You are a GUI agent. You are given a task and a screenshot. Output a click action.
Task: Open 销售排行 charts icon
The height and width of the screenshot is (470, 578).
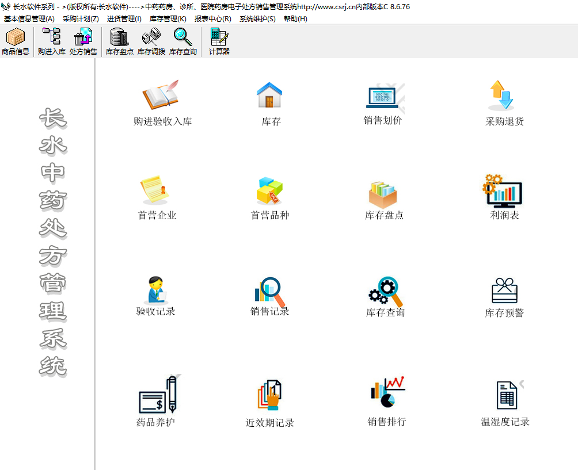tap(387, 392)
